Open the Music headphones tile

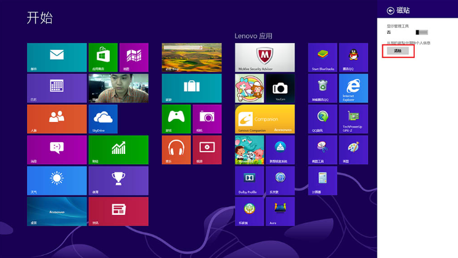[176, 150]
